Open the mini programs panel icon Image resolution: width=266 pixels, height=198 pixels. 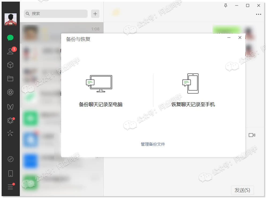click(10, 159)
